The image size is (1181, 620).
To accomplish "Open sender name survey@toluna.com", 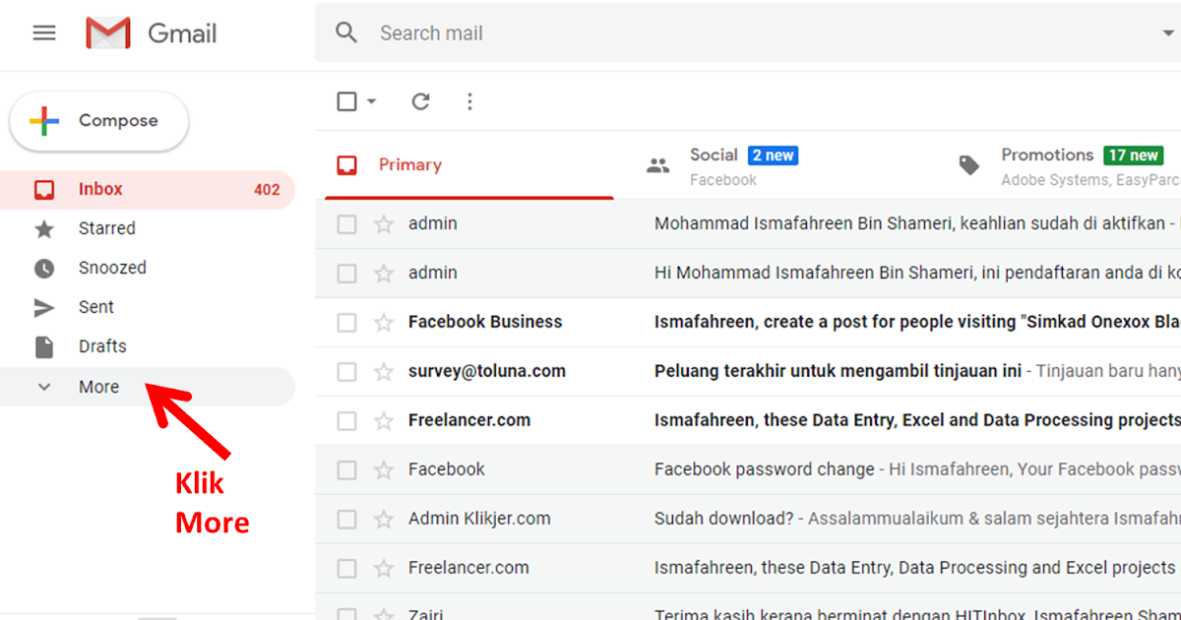I will coord(487,371).
